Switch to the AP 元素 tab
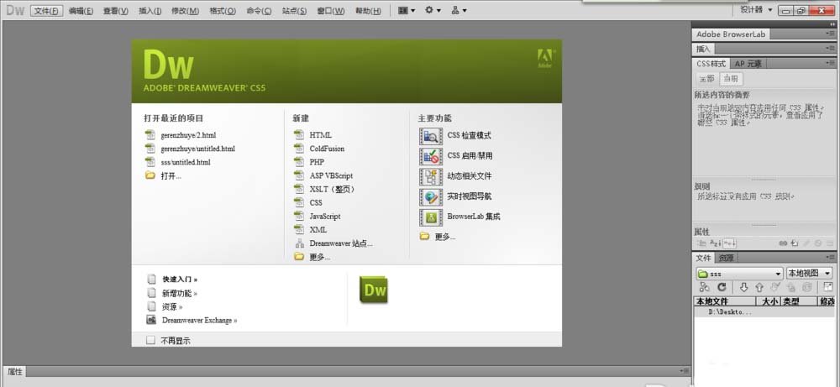The image size is (840, 387). click(748, 63)
